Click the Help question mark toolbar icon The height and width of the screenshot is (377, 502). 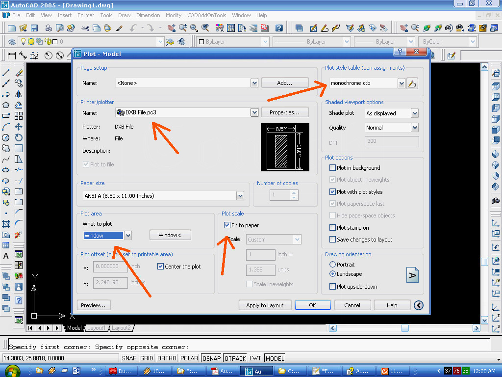[279, 28]
